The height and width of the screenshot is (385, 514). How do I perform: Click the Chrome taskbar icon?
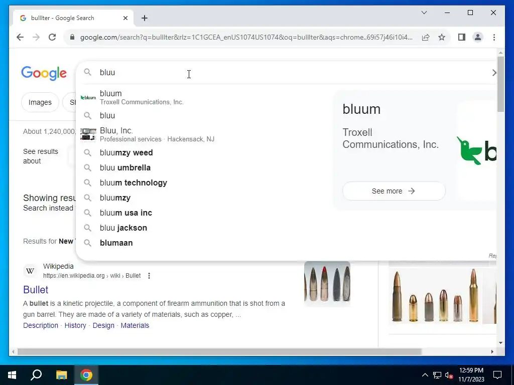pyautogui.click(x=86, y=375)
